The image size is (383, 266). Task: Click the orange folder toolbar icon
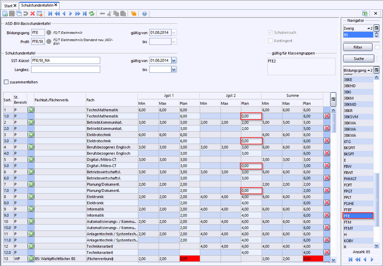(x=133, y=14)
